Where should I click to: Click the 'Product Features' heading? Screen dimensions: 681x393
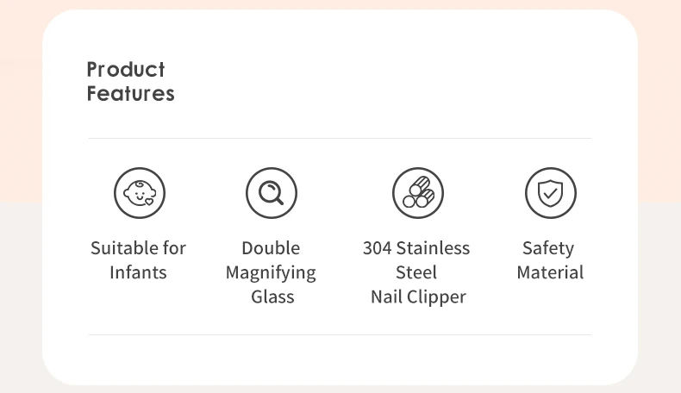pos(130,82)
